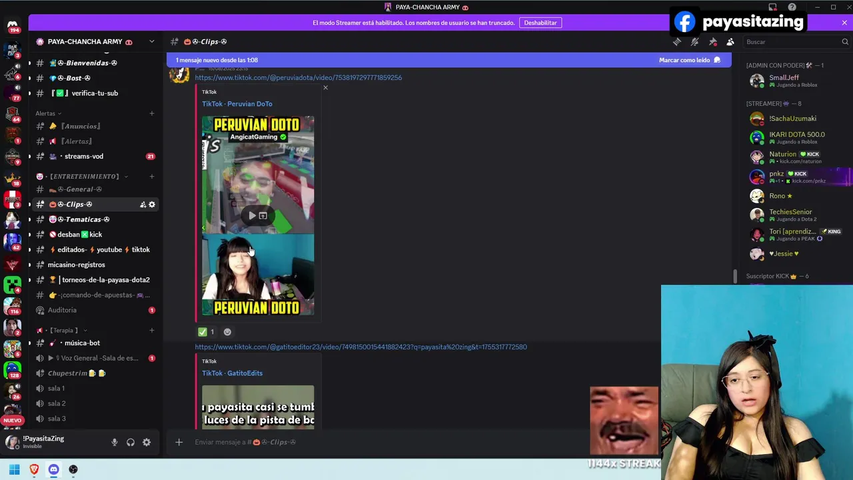Open the Tematicas channel
Image resolution: width=853 pixels, height=480 pixels.
click(95, 219)
